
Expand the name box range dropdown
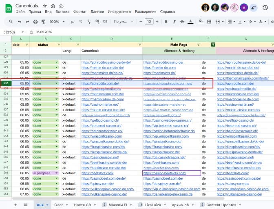(x=23, y=32)
